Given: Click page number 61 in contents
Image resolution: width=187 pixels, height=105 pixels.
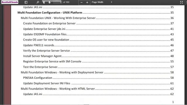Looking at the screenshot, I should [172, 83].
